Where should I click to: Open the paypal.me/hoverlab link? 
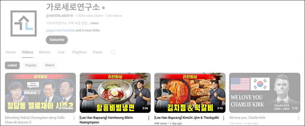(60, 30)
